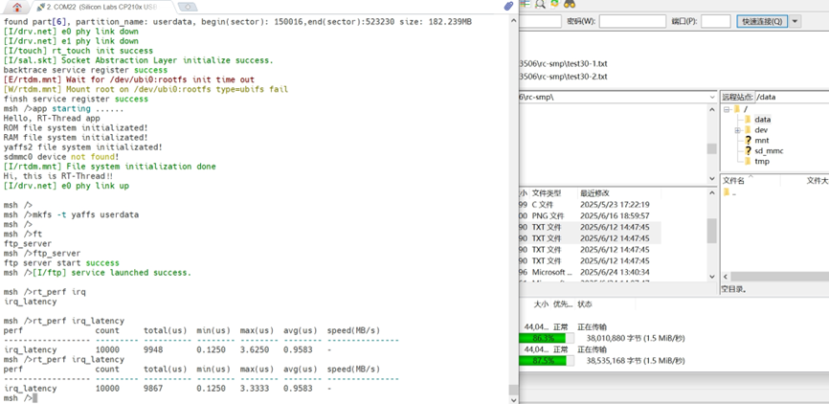The image size is (829, 404).
Task: Click the 'sdmmc0 device not found!' terminal line
Action: click(x=61, y=156)
